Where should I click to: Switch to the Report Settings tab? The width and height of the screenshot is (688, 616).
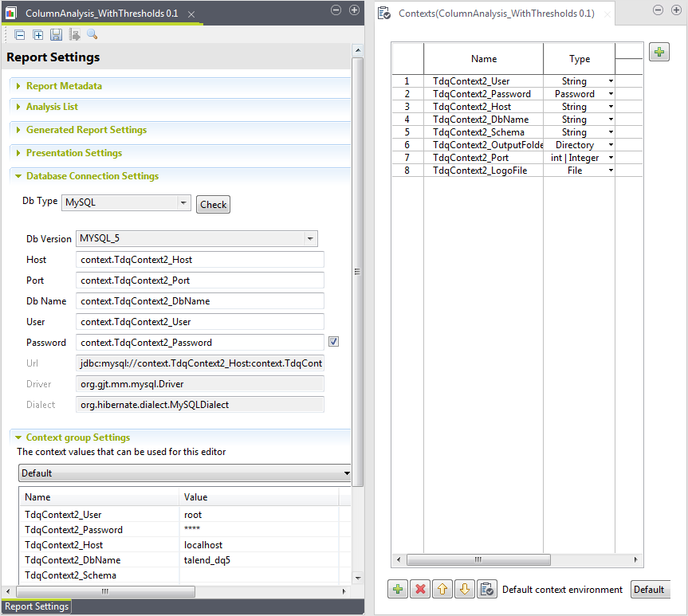tap(36, 606)
